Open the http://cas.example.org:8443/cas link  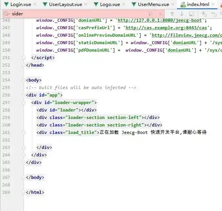click(166, 27)
